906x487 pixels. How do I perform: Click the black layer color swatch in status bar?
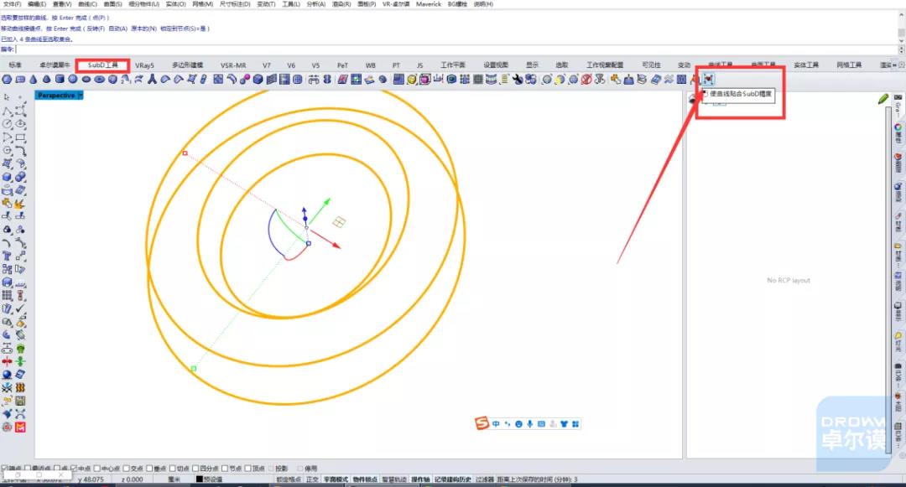point(200,479)
